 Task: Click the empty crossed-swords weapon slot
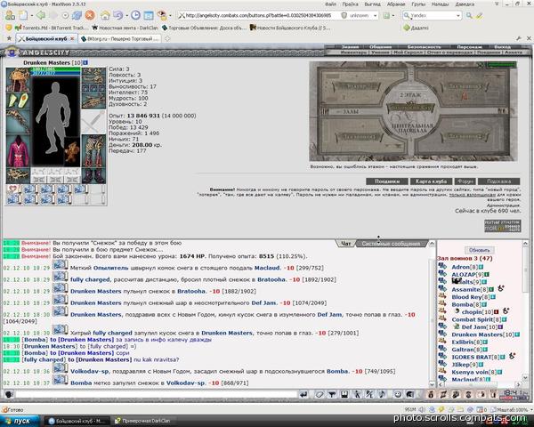coord(93,122)
